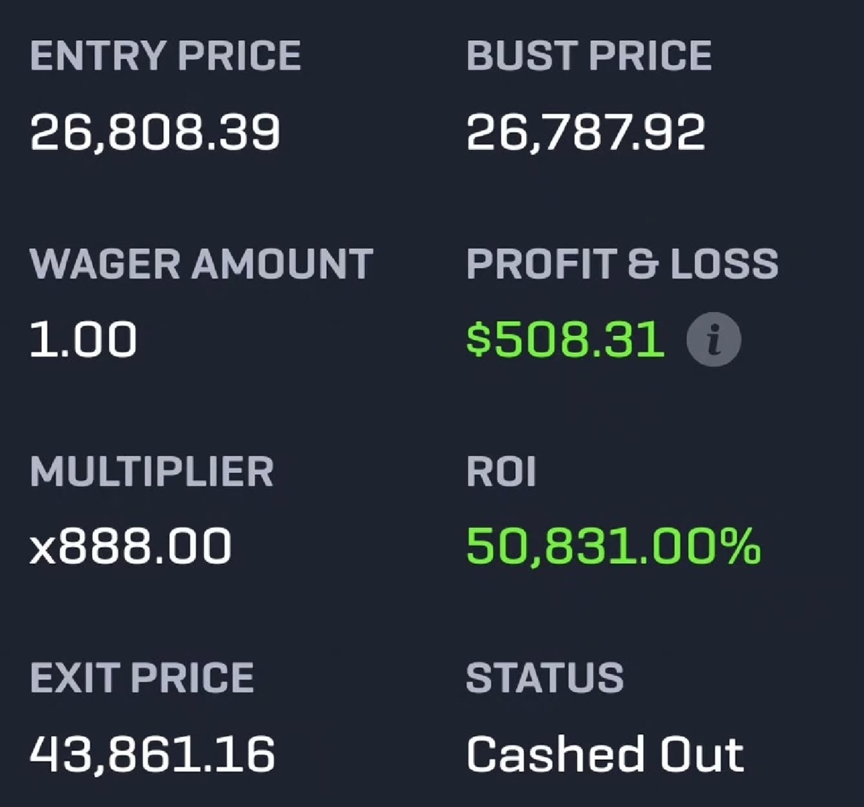
Task: Click the ENTRY PRICE heading
Action: pos(166,56)
